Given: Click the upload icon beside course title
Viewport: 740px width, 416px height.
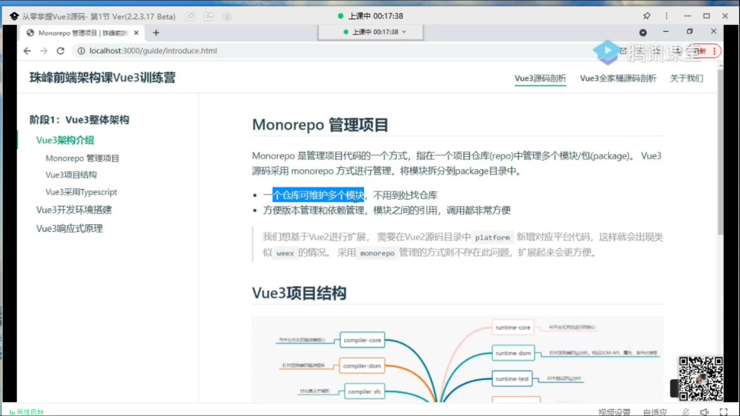Looking at the screenshot, I should 227,16.
